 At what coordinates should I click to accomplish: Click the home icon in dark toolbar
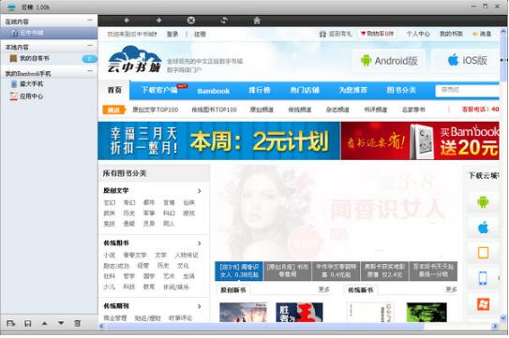tap(257, 21)
